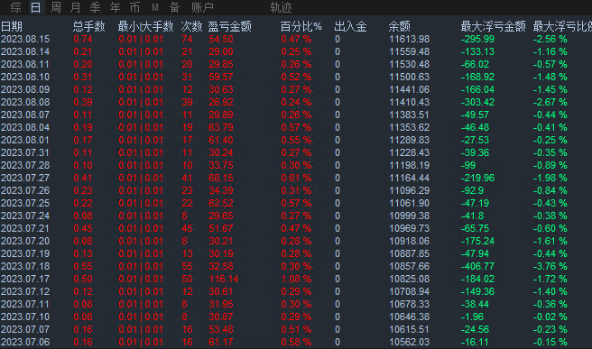Click the 2023.08.11 date cell
Screen dimensions: 592x349
(x=25, y=65)
